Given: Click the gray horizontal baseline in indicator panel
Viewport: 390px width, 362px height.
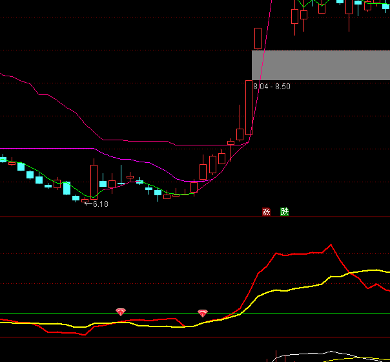Looking at the screenshot, I should [x=65, y=315].
